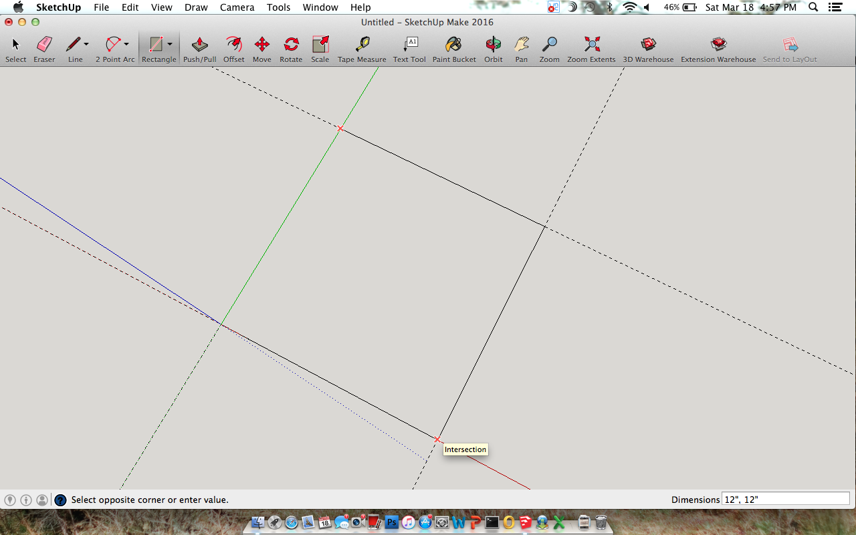Click the credits status icon
856x535 pixels.
[x=26, y=500]
